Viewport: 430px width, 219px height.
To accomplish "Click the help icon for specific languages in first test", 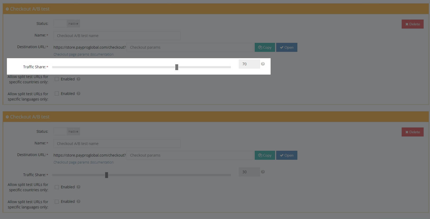I will [78, 94].
